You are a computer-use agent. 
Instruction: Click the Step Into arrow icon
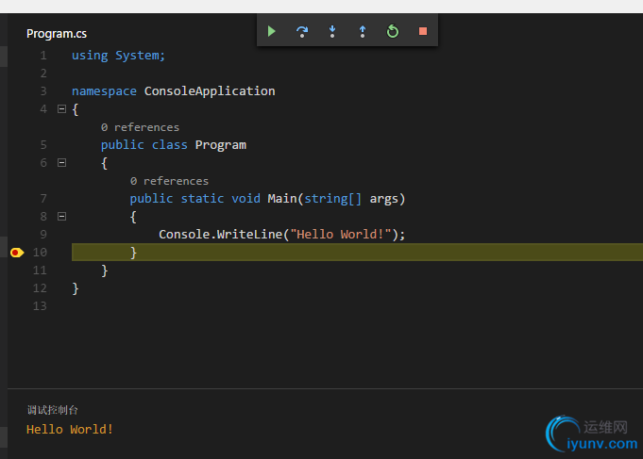pyautogui.click(x=332, y=31)
